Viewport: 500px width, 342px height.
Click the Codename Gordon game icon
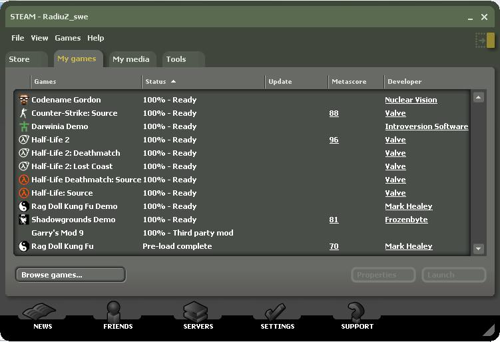click(23, 100)
